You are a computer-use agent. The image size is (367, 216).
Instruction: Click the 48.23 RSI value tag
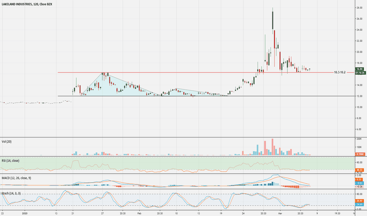[x=359, y=170]
